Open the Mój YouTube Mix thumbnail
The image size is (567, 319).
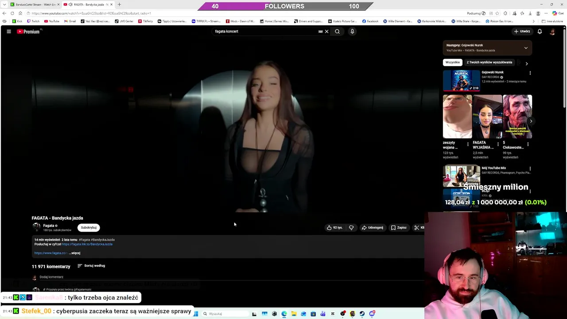[x=461, y=176]
